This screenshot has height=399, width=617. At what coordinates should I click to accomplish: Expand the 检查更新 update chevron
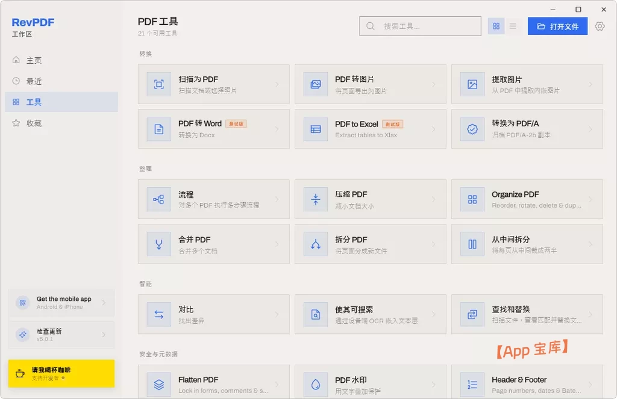pyautogui.click(x=104, y=335)
